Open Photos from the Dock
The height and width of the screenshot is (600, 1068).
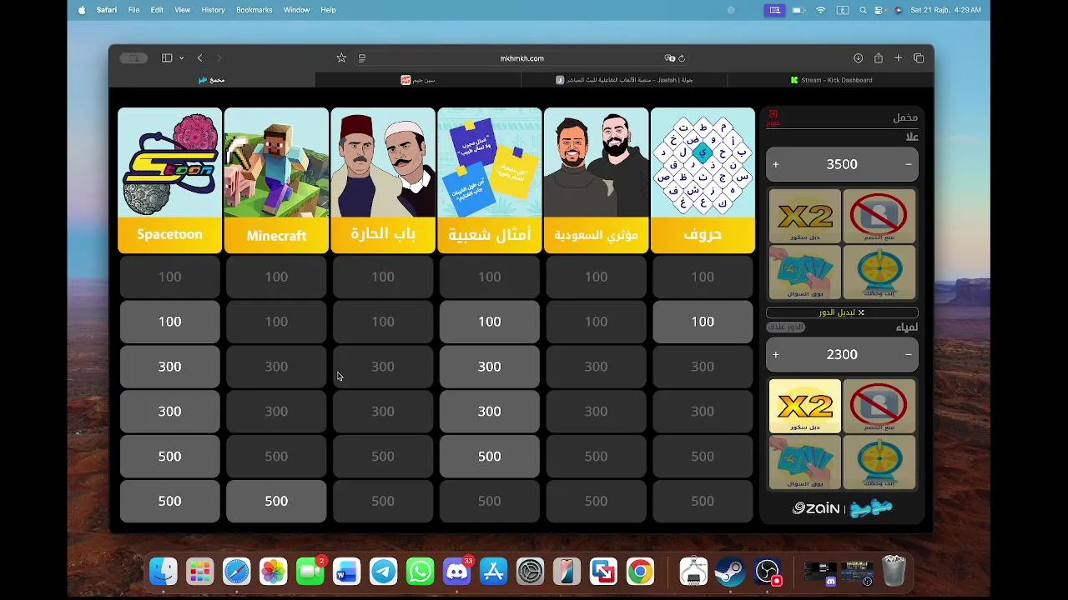click(274, 572)
